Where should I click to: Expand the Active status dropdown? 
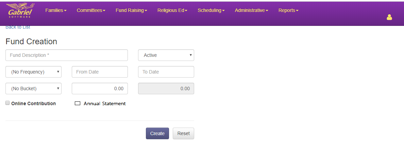(166, 55)
